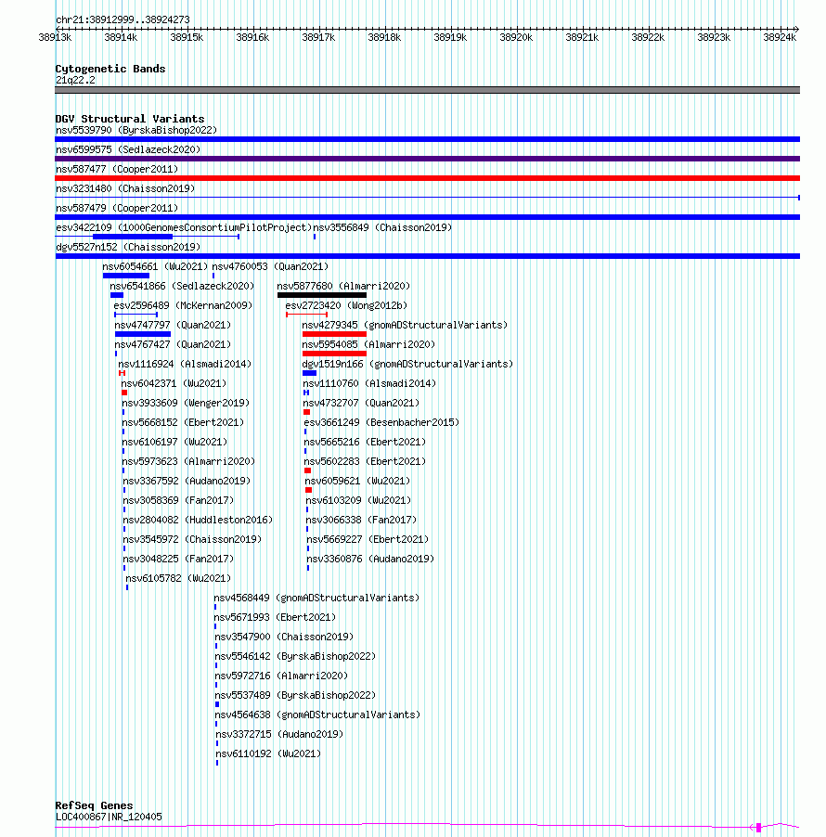The height and width of the screenshot is (837, 826).
Task: Select the nsv5669227 (Ebert2021) label
Action: (368, 539)
